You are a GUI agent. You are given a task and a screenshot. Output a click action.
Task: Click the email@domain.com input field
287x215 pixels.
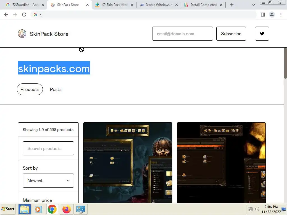tap(182, 34)
